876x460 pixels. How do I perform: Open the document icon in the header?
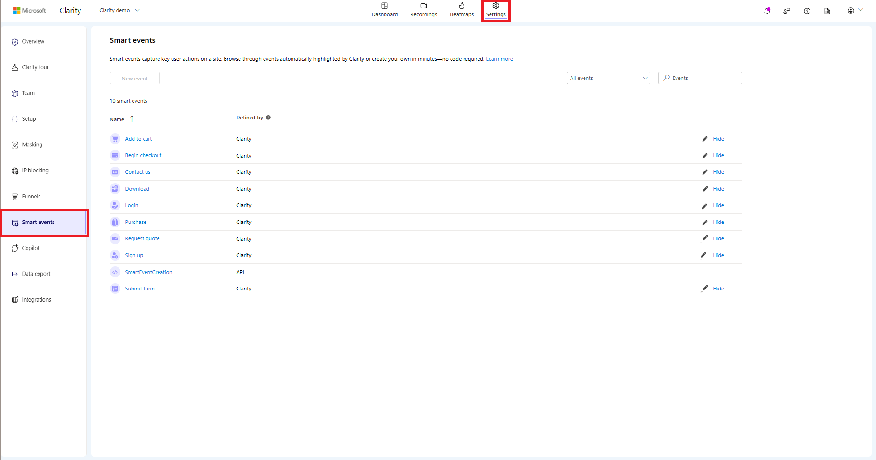[827, 11]
